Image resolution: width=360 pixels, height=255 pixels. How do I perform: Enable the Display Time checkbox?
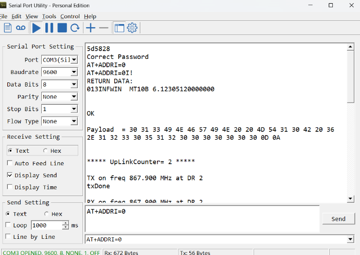tap(9, 187)
